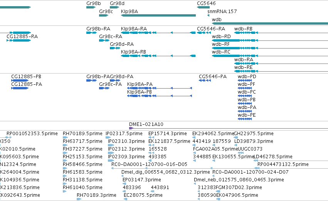
Task: Click the GH22975.5prime EST label
Action: (254, 134)
